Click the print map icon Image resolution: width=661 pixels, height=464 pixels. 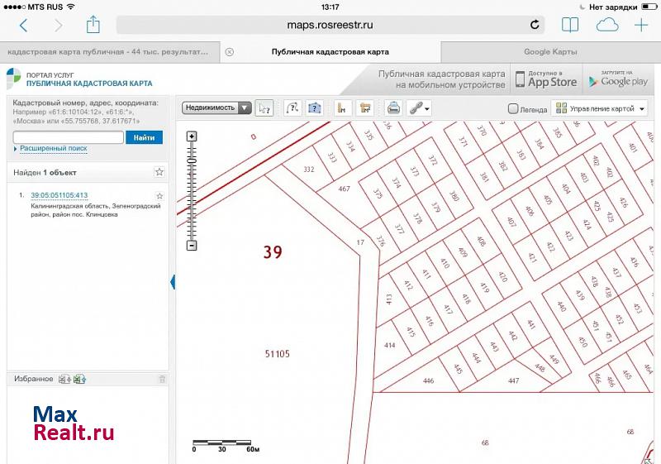(x=394, y=108)
